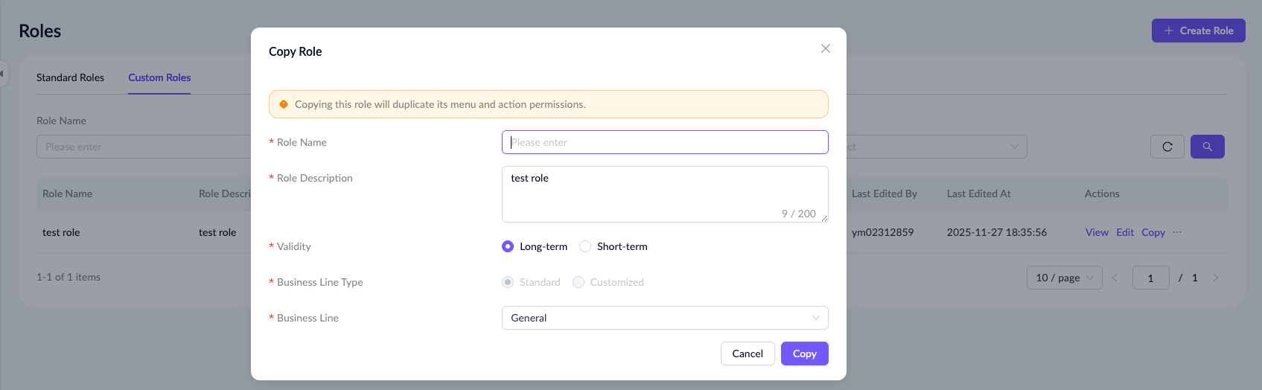Go to previous page arrow
The width and height of the screenshot is (1262, 390).
[x=1115, y=278]
